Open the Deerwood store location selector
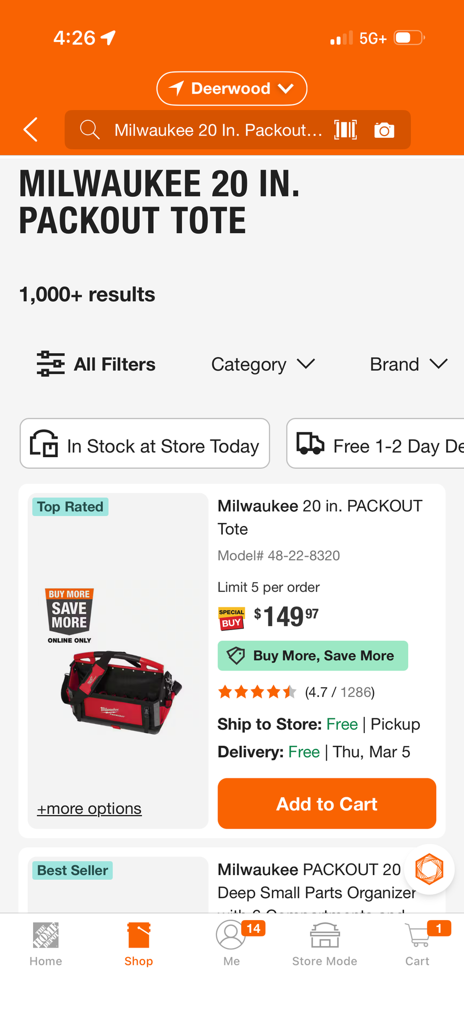This screenshot has width=464, height=1009. [232, 88]
